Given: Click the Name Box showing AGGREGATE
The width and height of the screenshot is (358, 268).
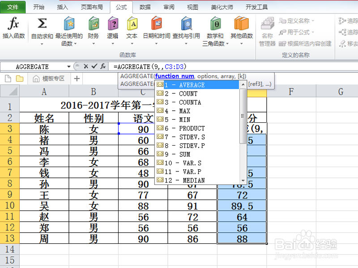Looking at the screenshot, I should (x=33, y=67).
